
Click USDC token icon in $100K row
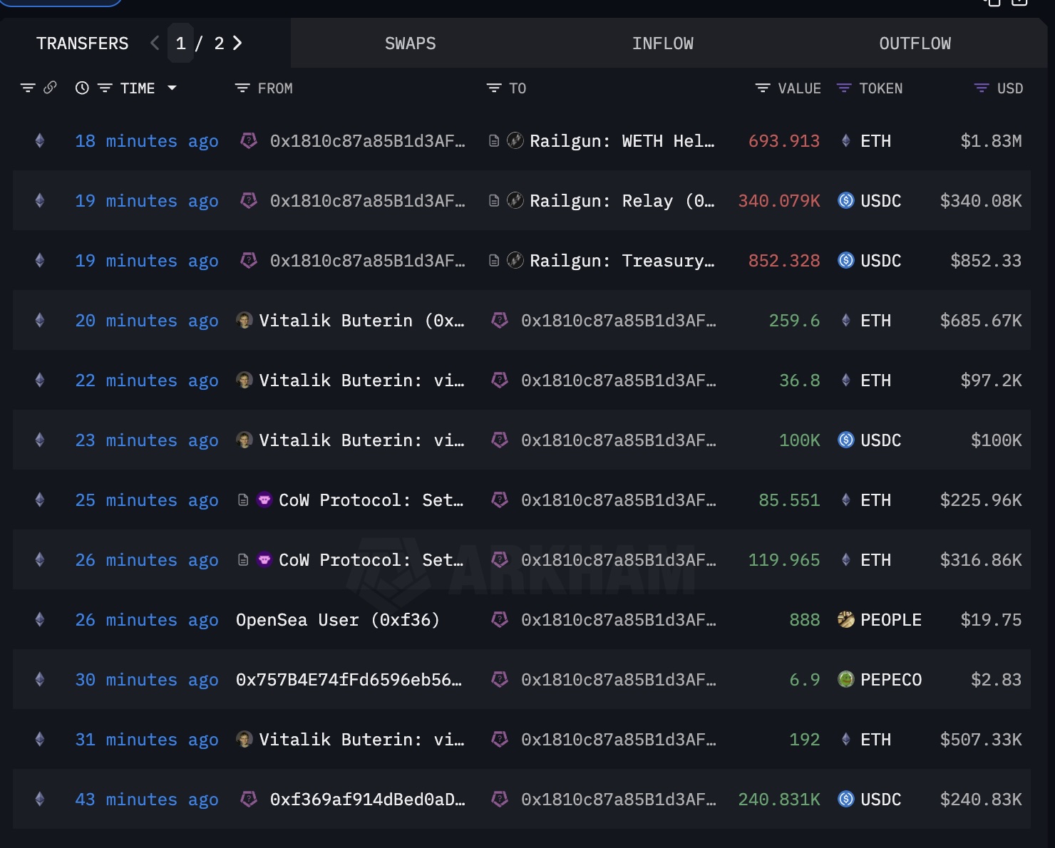pyautogui.click(x=846, y=440)
